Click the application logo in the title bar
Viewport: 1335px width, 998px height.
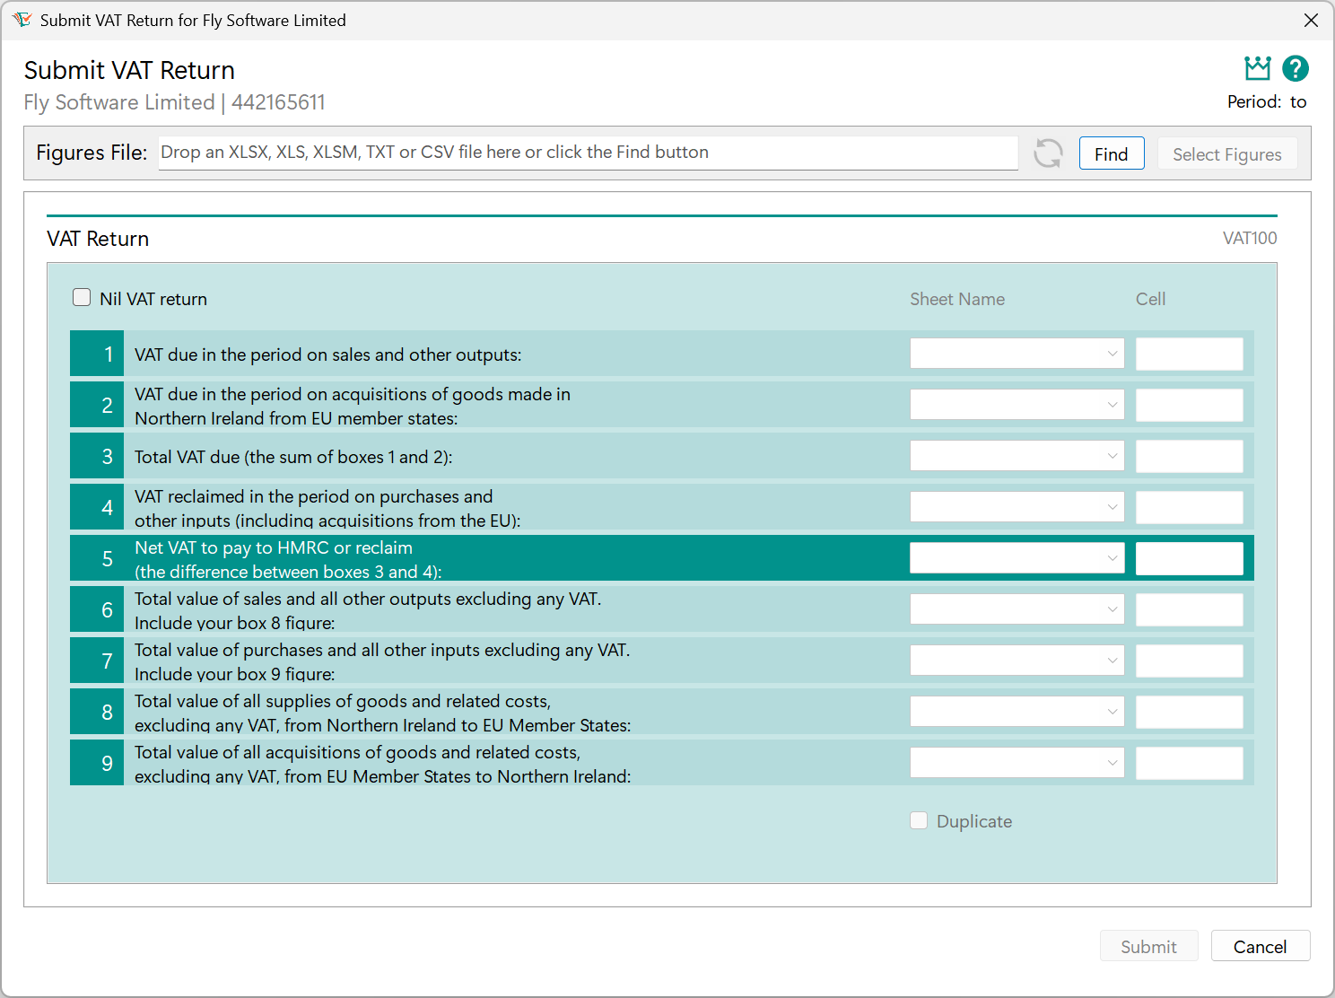click(x=22, y=19)
